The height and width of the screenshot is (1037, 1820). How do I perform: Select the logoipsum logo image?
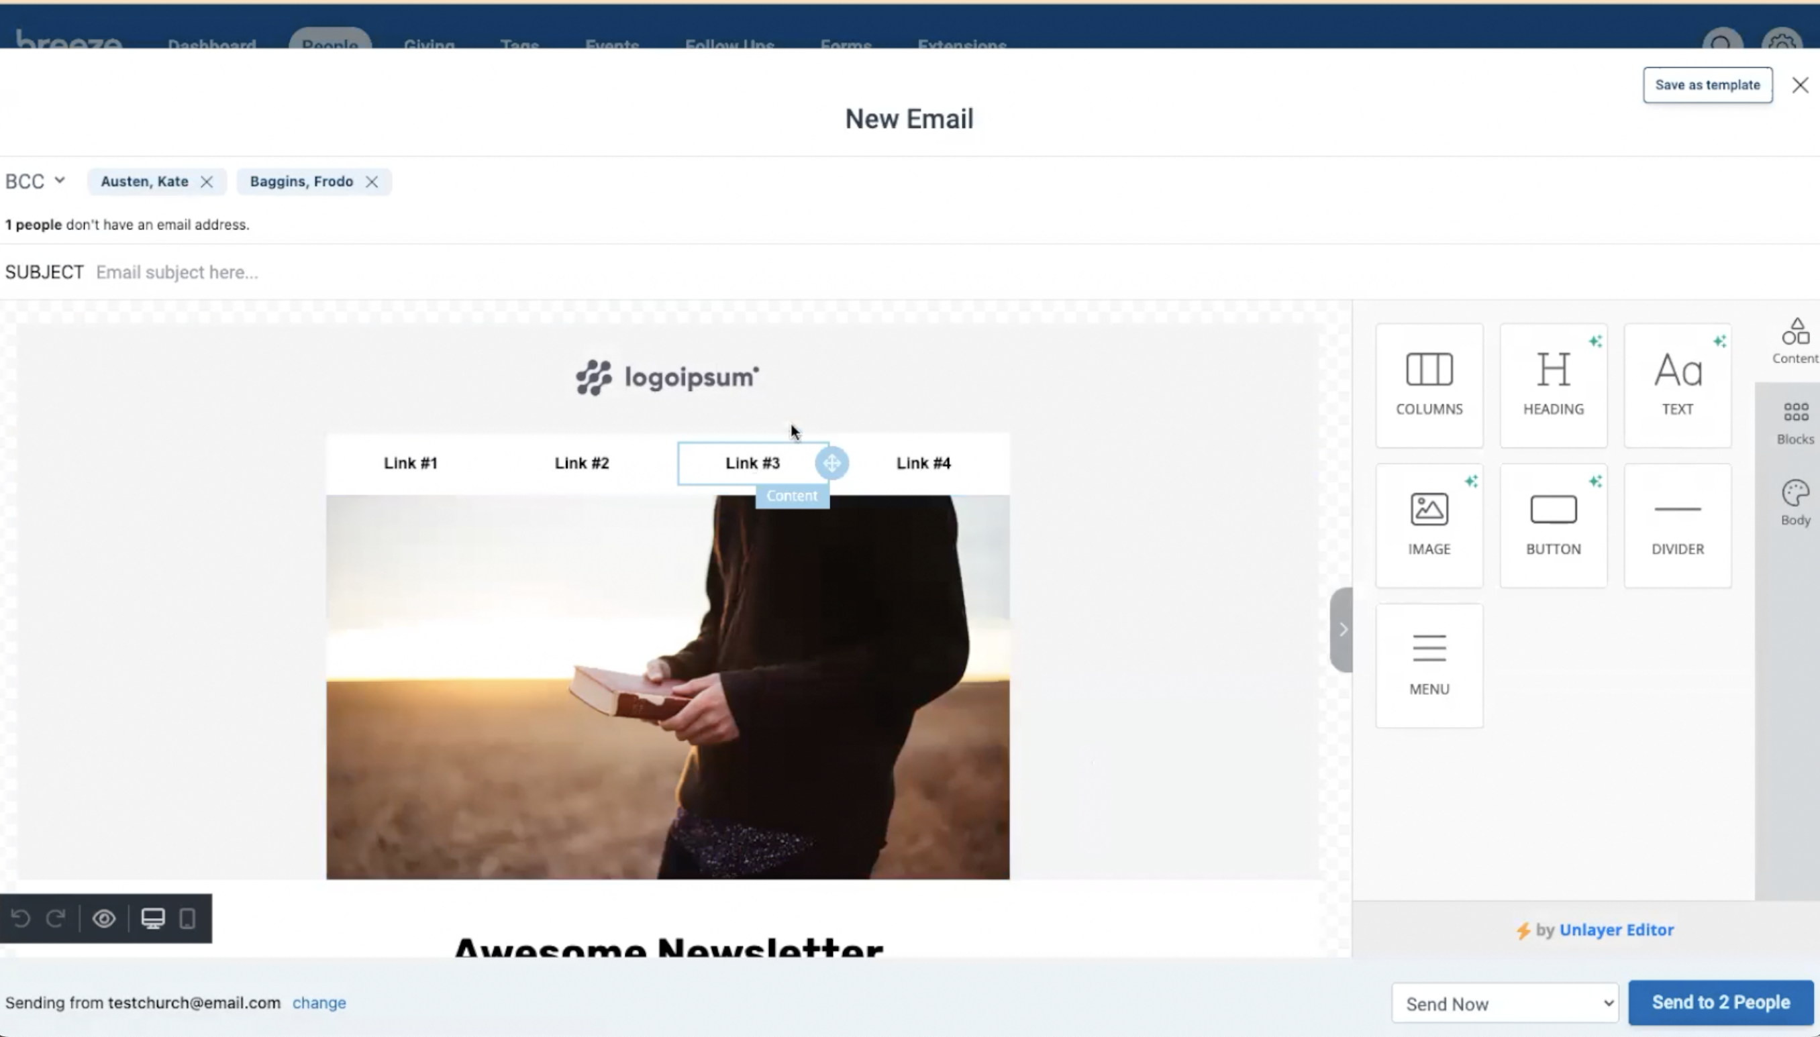(668, 378)
